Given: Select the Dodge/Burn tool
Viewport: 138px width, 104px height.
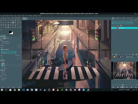Looking at the screenshot, I should pyautogui.click(x=1, y=30).
